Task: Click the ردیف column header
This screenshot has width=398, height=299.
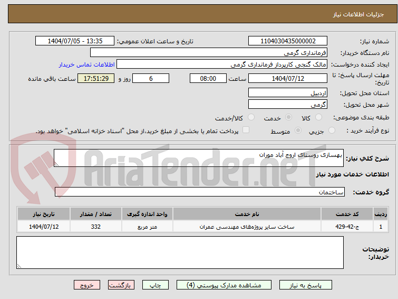Action: click(381, 214)
